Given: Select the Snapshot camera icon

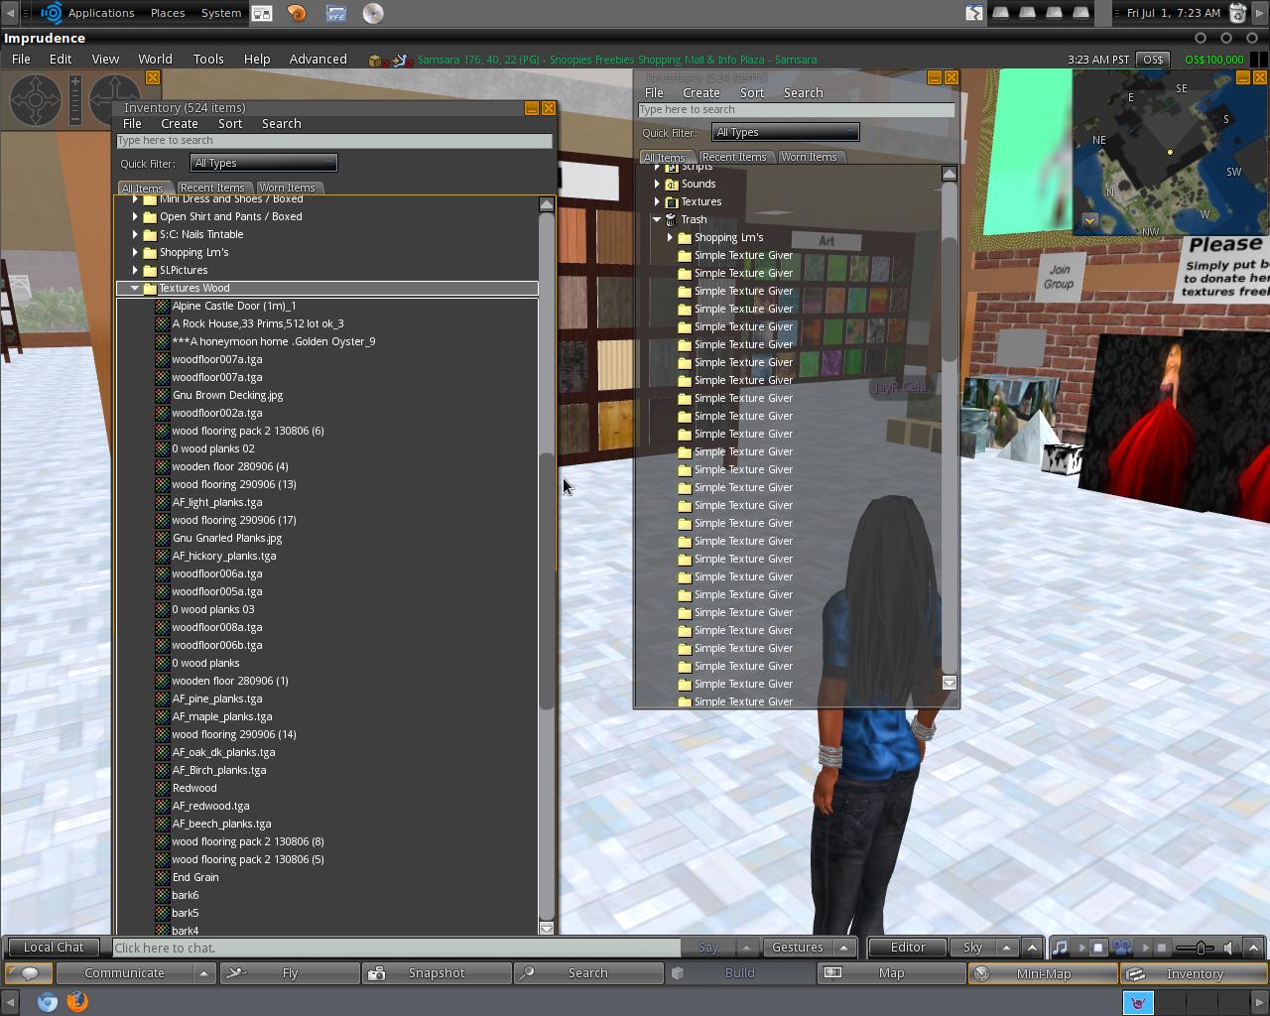Looking at the screenshot, I should [377, 973].
